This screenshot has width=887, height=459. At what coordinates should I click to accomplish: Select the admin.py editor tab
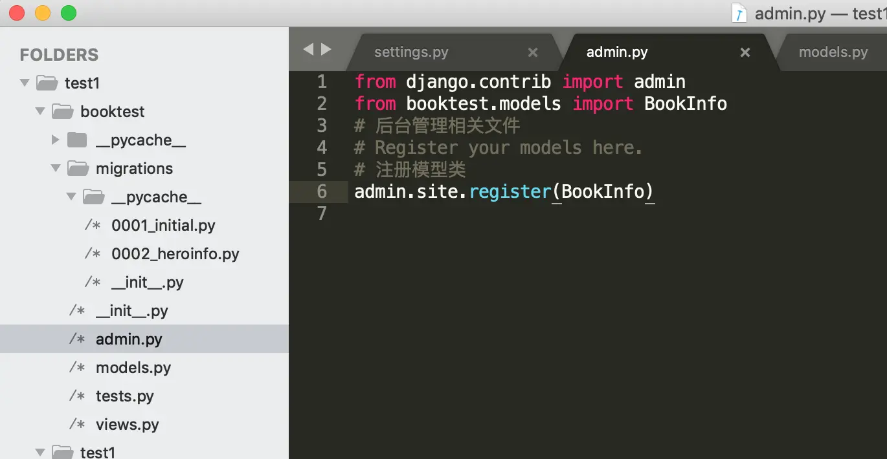click(x=617, y=52)
